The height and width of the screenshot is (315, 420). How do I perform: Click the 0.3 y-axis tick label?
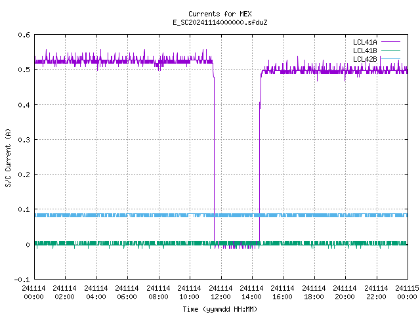point(24,140)
